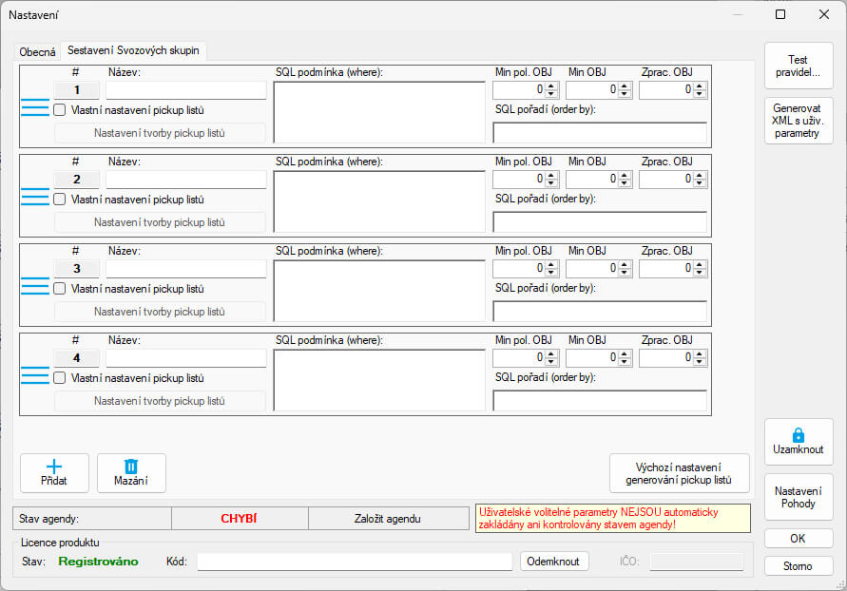Click the license Kód input field
This screenshot has height=591, width=847.
pyautogui.click(x=355, y=562)
